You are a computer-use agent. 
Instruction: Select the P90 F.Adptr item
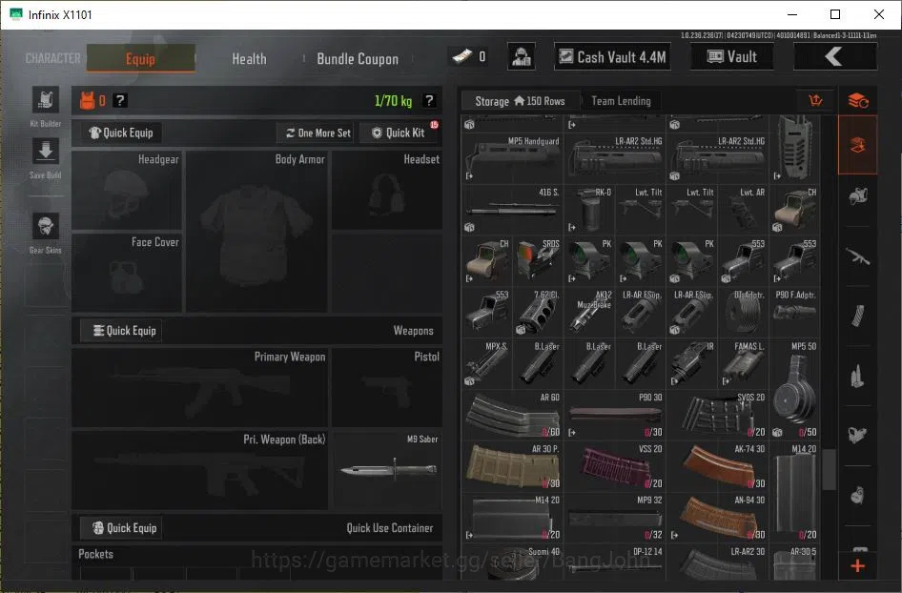tap(795, 312)
